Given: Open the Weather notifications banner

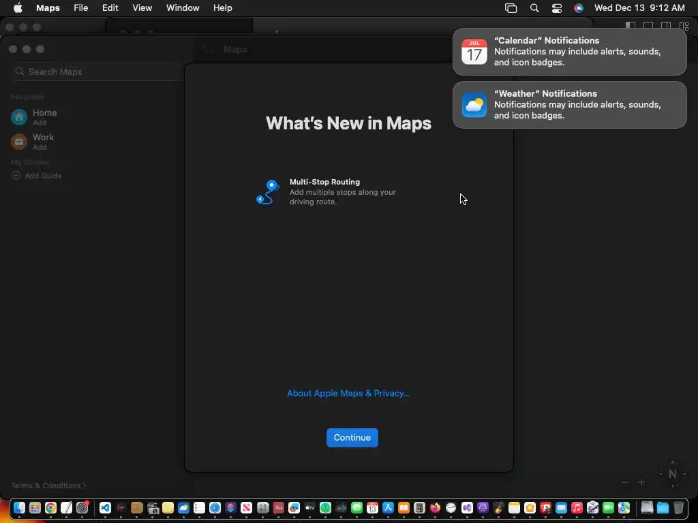Looking at the screenshot, I should click(569, 104).
